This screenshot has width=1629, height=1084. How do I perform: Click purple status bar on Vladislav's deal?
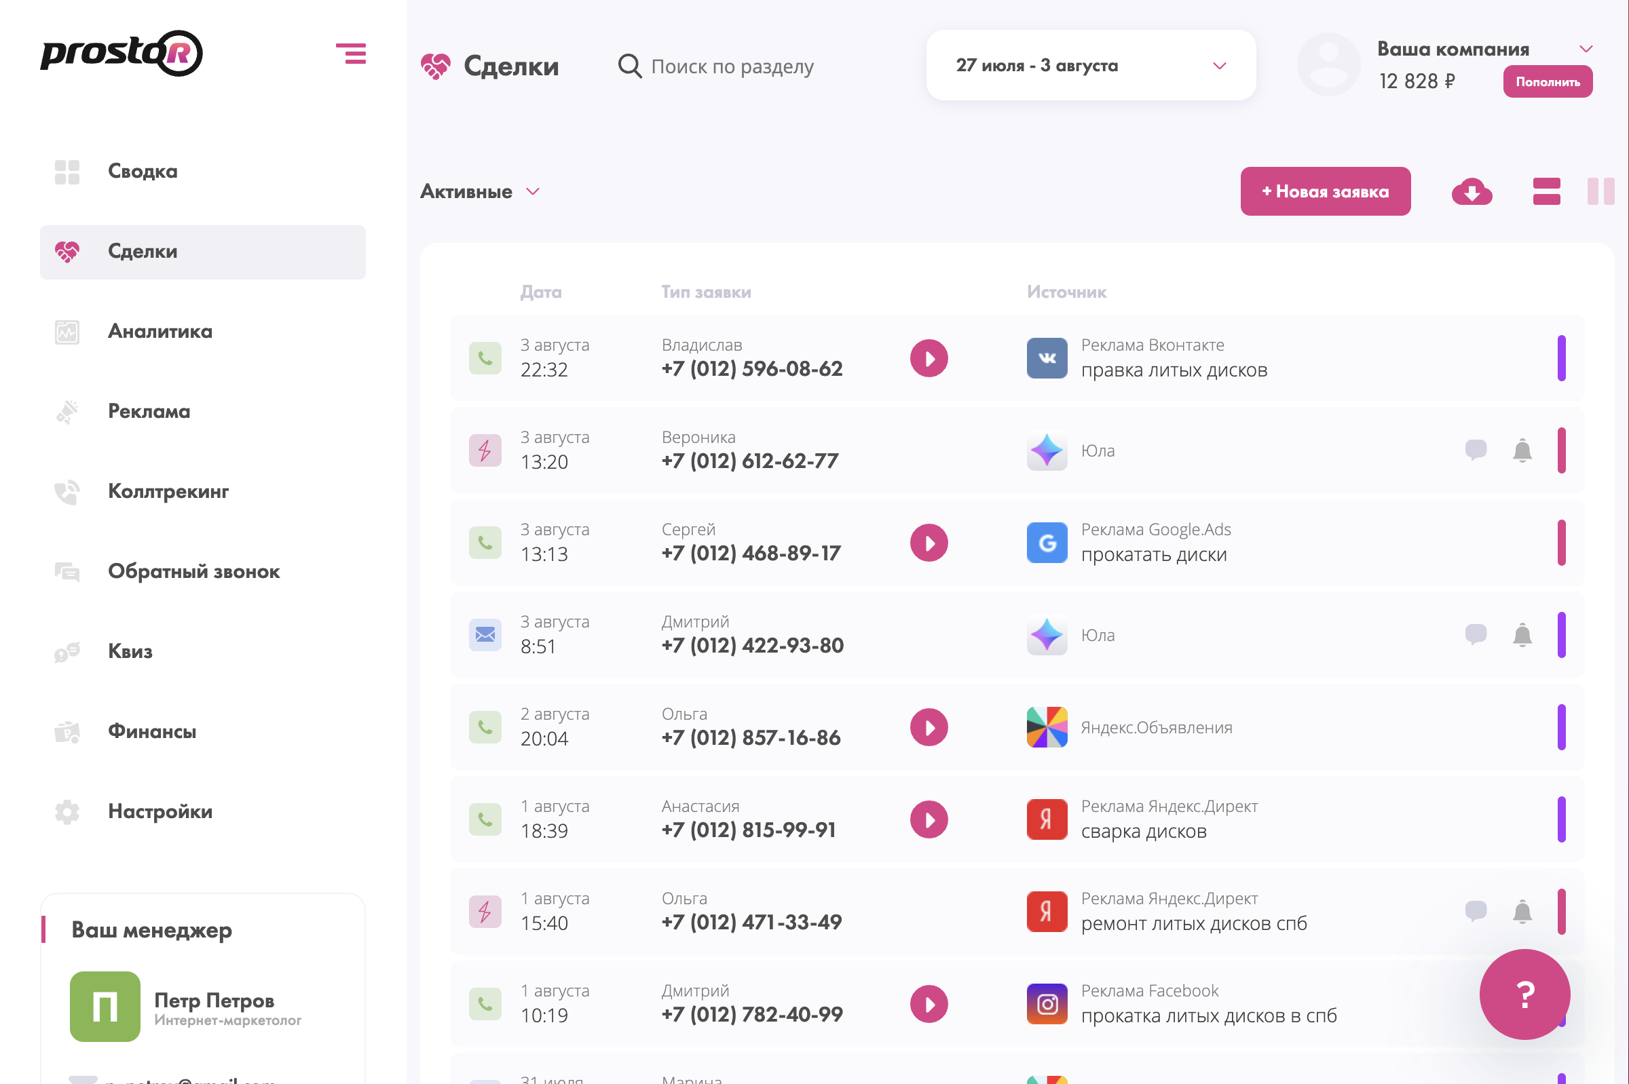tap(1561, 358)
